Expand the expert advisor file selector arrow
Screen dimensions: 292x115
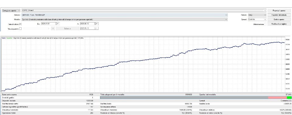click(265, 11)
